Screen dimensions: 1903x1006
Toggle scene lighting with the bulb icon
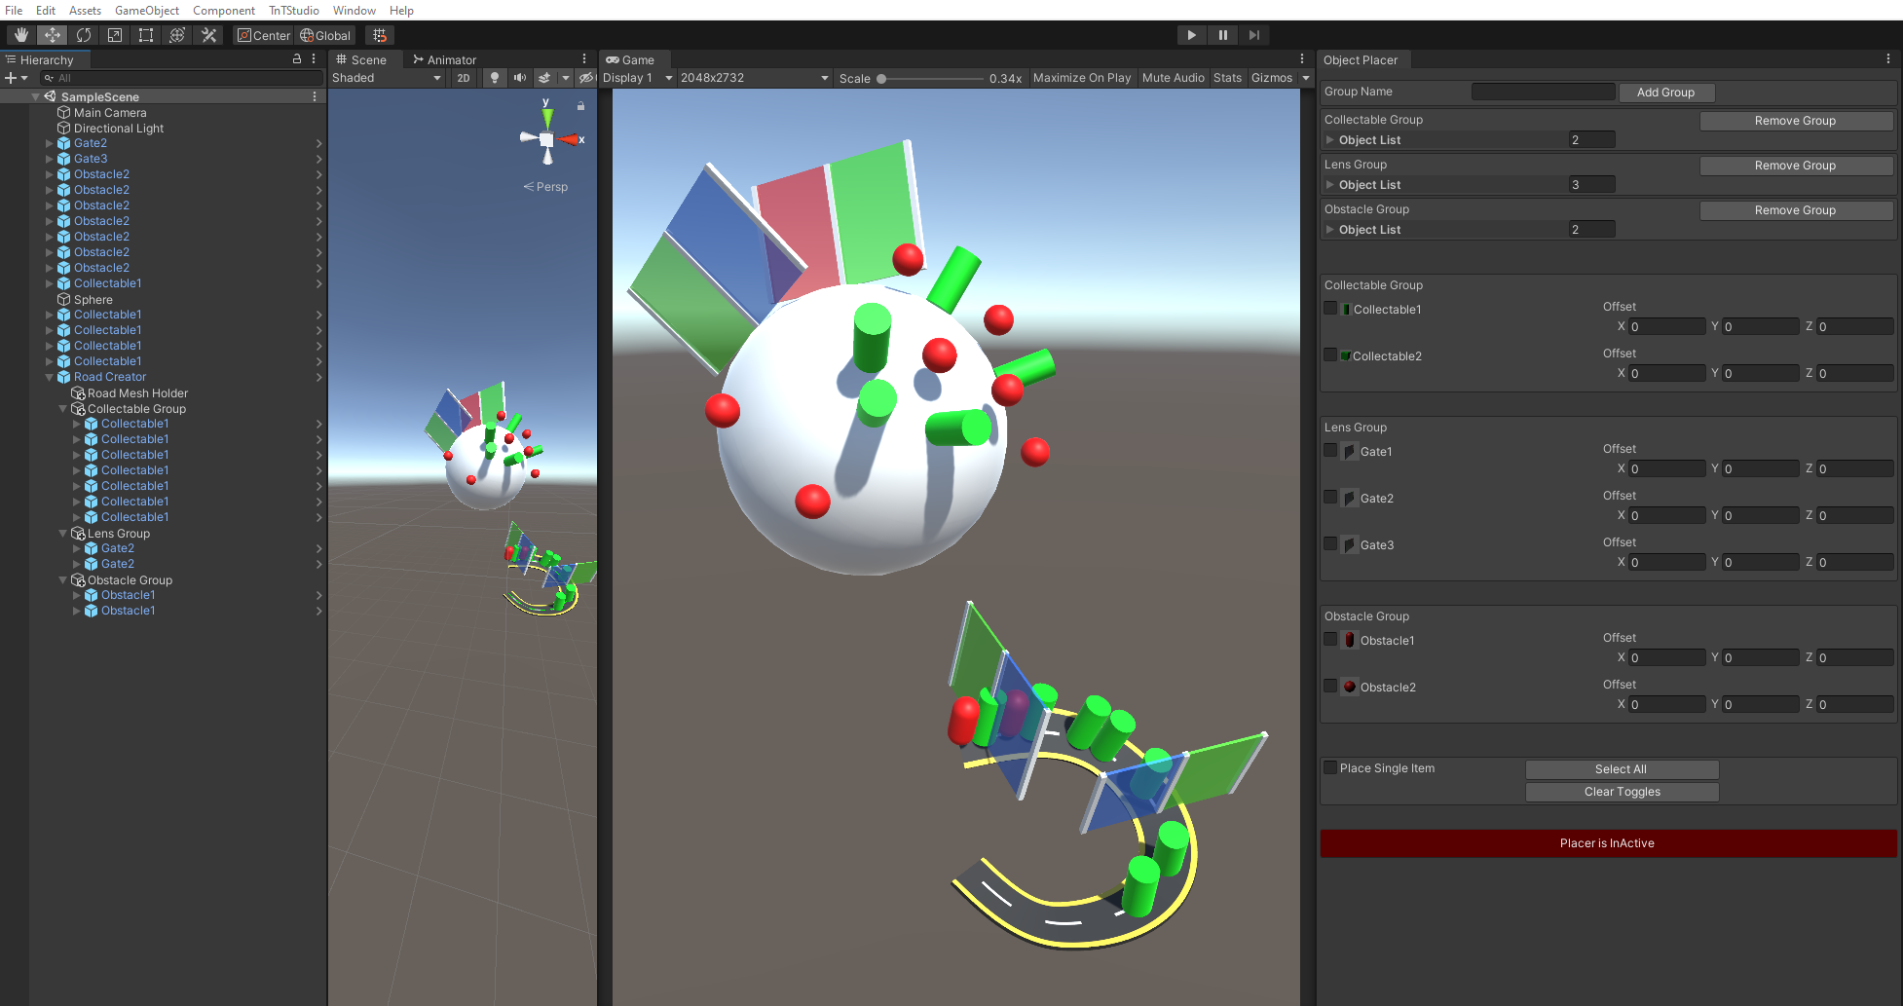[x=495, y=78]
